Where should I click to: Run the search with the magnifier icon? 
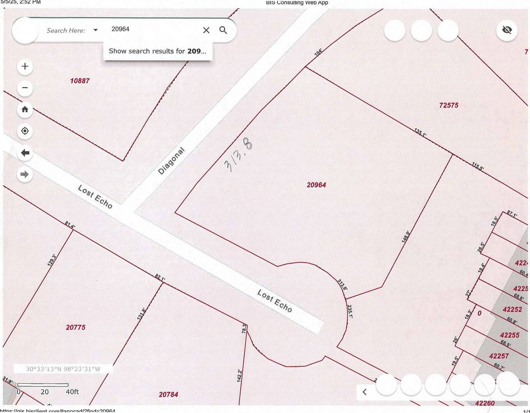(224, 30)
